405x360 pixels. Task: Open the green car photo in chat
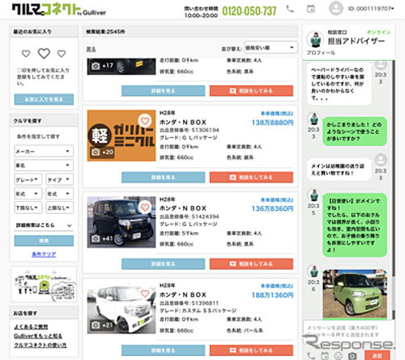coord(355,294)
